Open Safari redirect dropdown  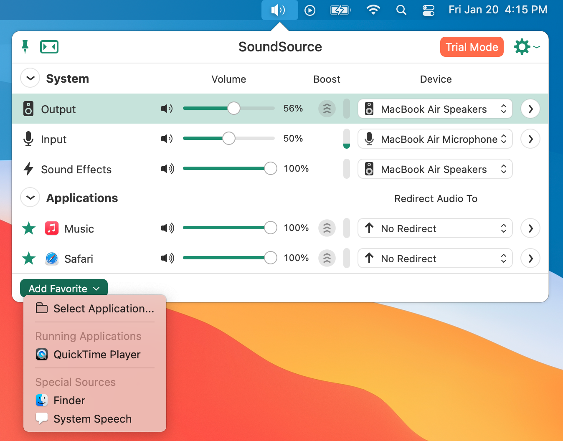click(x=435, y=259)
